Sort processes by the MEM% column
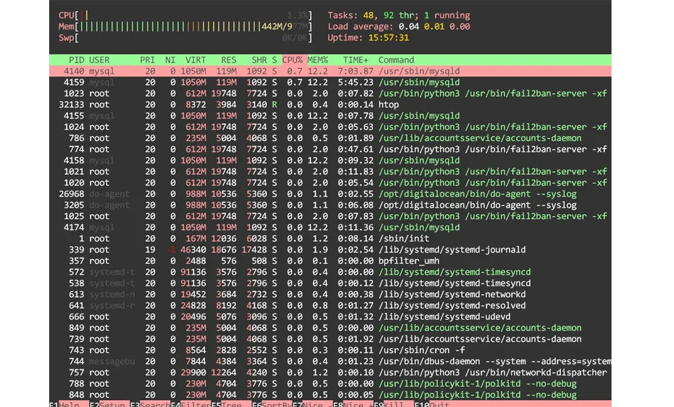674x407 pixels. click(317, 60)
